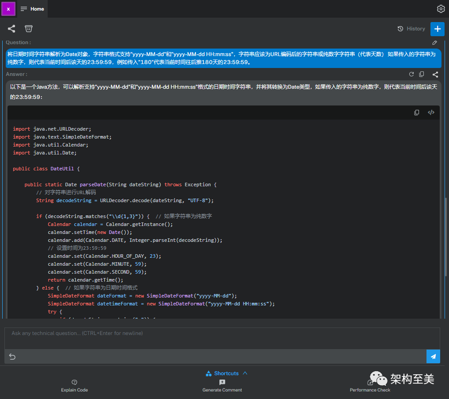Click the undo arrow below input box

point(12,357)
